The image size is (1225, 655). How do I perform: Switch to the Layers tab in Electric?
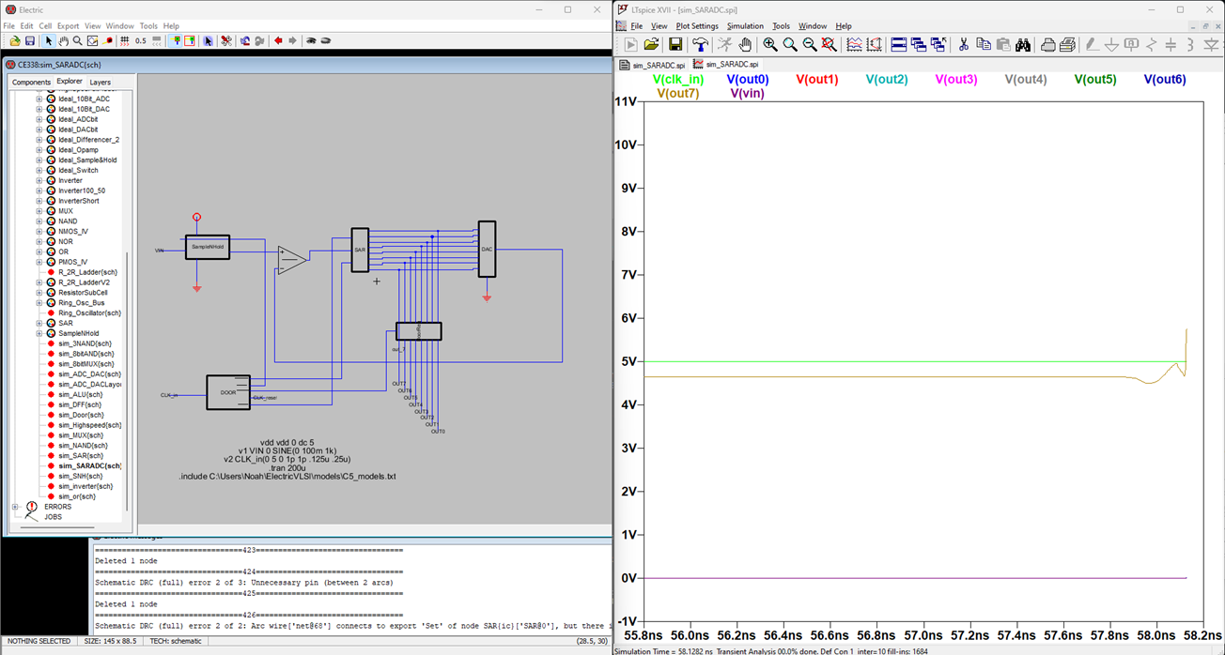[x=100, y=83]
